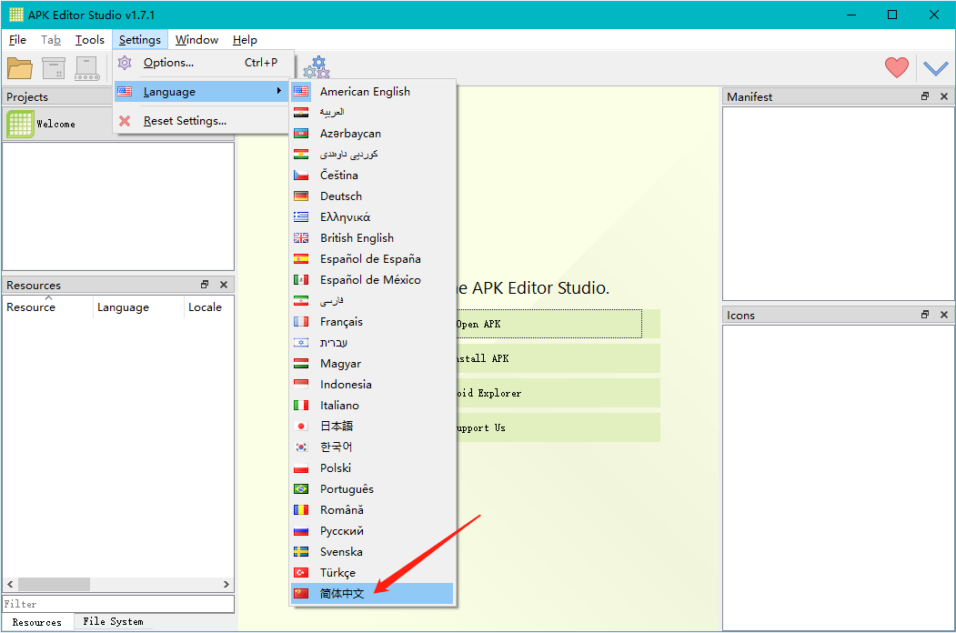This screenshot has height=633, width=956.
Task: Choose Reset Settings... menu entry
Action: 201,121
